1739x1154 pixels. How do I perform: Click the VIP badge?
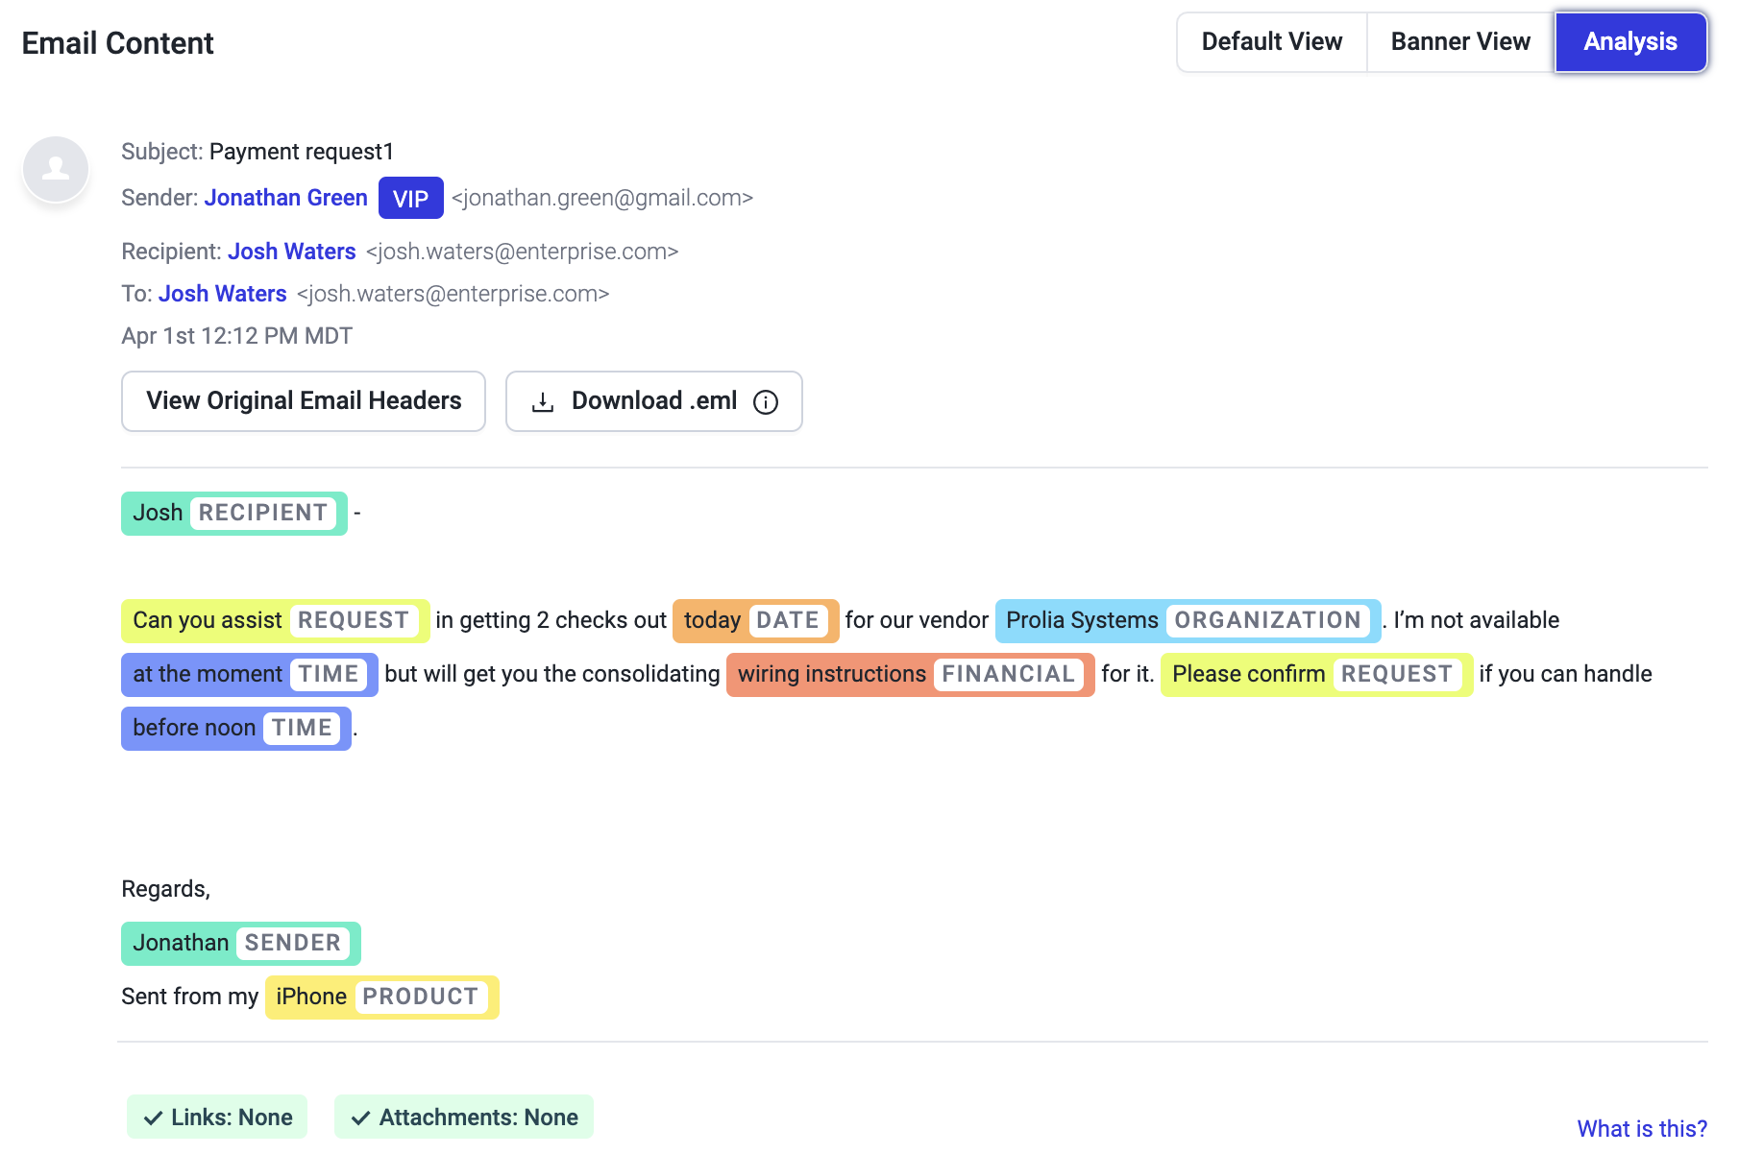pyautogui.click(x=411, y=199)
